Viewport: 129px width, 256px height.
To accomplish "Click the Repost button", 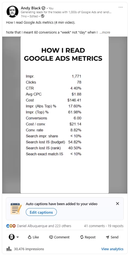I will coord(88,237).
